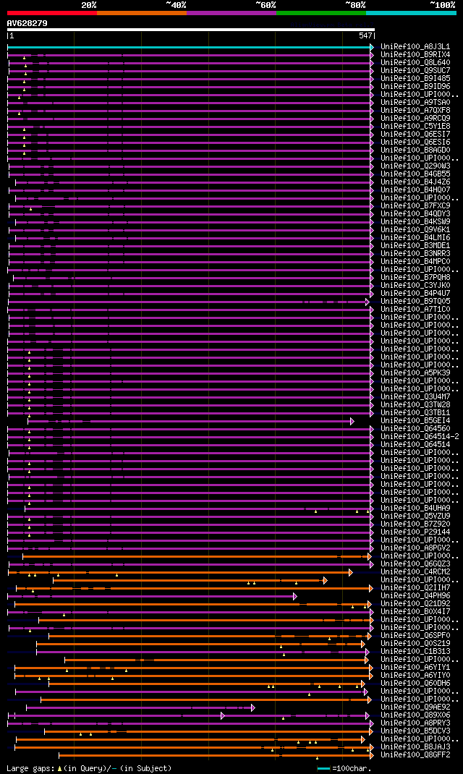The height and width of the screenshot is (774, 463).
Task: Click the orange ~40% identity legend segment
Action: click(x=142, y=13)
